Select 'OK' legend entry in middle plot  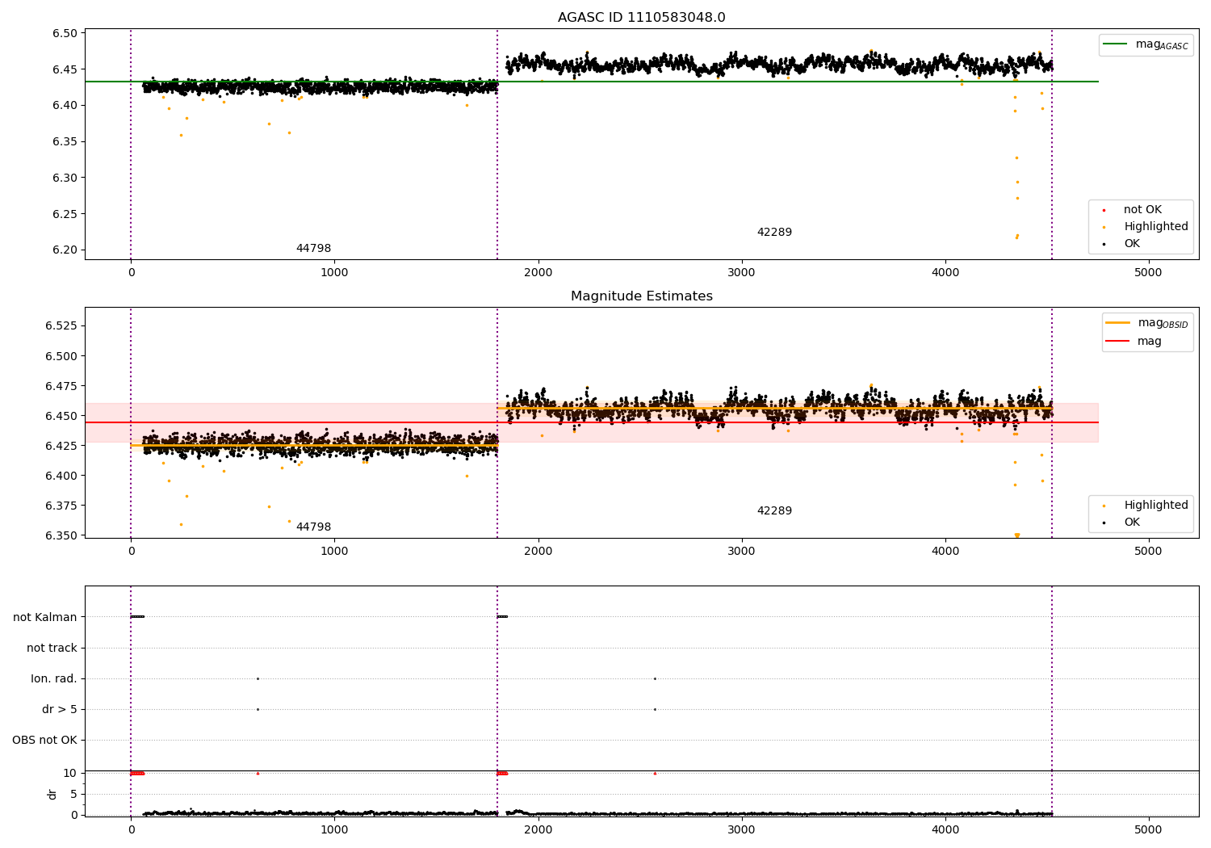pyautogui.click(x=1132, y=523)
